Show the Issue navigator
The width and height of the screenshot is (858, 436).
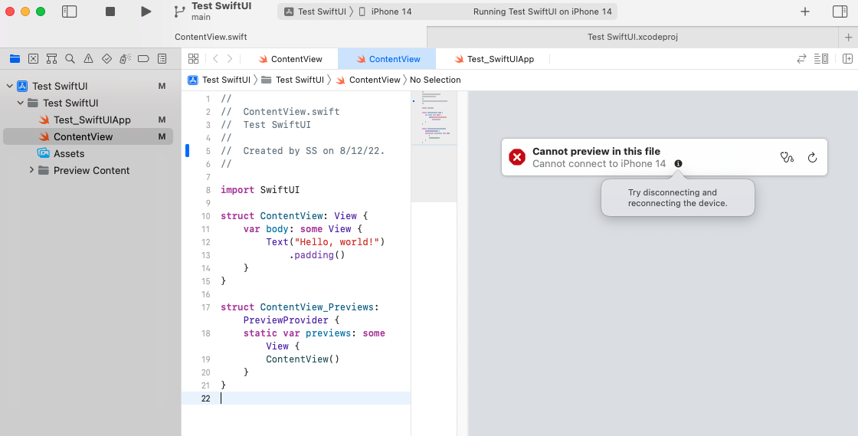tap(88, 58)
